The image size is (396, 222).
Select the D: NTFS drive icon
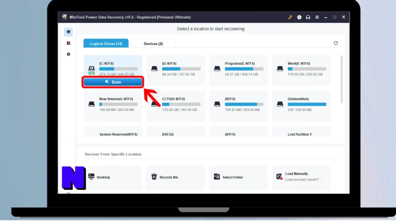click(154, 69)
